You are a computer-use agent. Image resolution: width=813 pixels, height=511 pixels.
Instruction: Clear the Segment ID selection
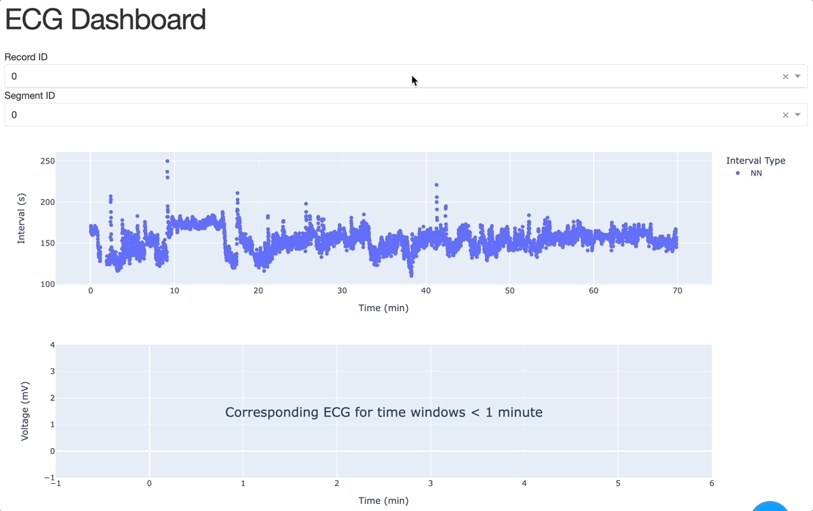(785, 115)
